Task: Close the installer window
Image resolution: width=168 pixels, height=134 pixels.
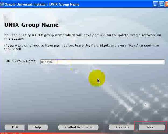Action: (167, 4)
